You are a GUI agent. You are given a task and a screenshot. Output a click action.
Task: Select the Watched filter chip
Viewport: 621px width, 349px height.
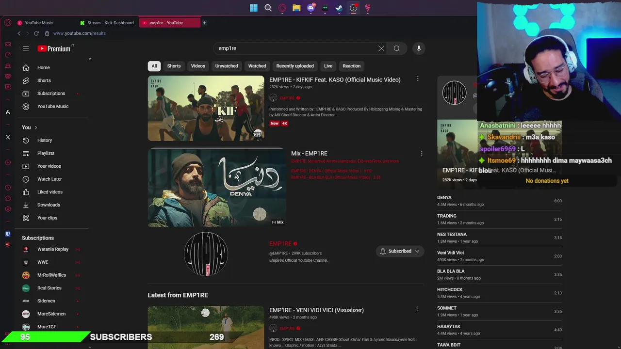[x=257, y=66]
